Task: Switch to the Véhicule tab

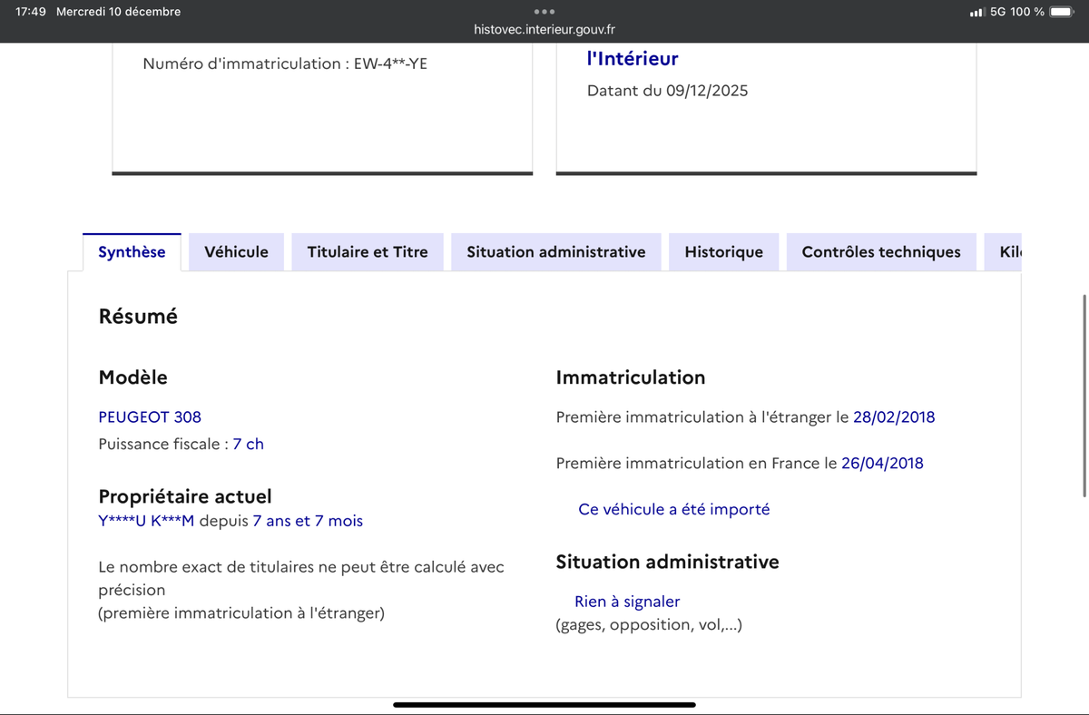Action: 236,252
